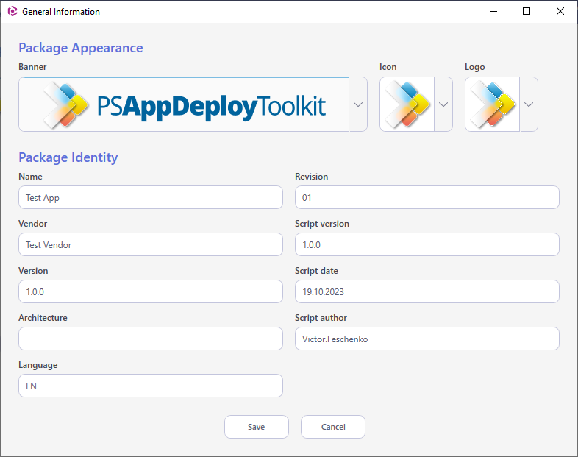Image resolution: width=578 pixels, height=457 pixels.
Task: Select the PSAppDeployToolkit banner image
Action: point(184,104)
